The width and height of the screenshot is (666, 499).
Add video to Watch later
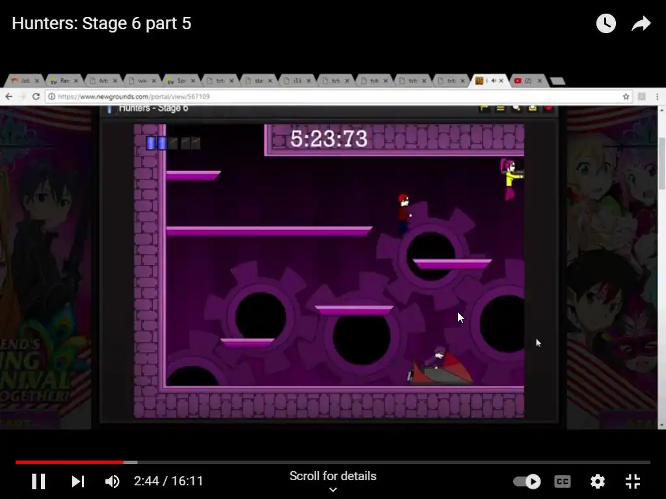(606, 23)
